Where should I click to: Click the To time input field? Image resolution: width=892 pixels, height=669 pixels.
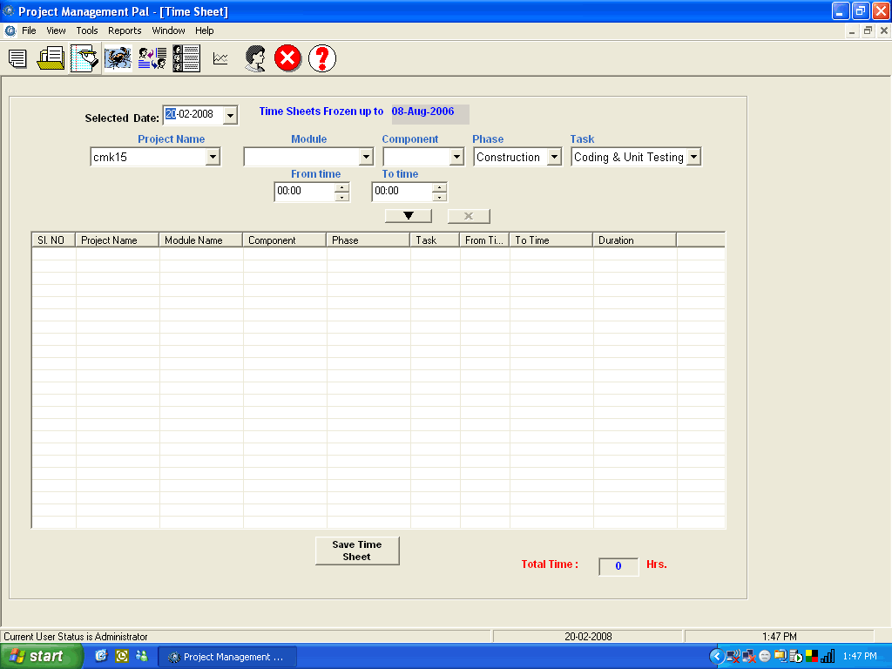(401, 192)
